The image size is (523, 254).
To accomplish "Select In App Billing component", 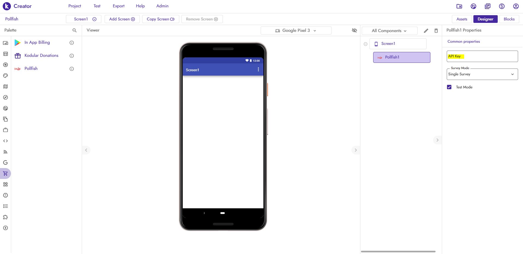I will 37,42.
